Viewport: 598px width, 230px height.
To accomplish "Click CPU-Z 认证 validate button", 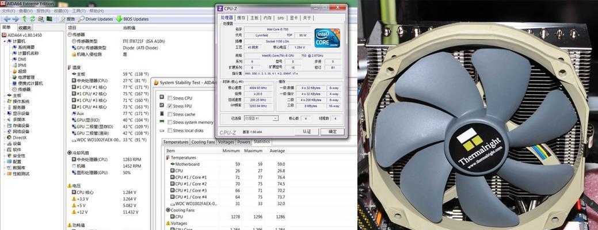I will point(307,131).
